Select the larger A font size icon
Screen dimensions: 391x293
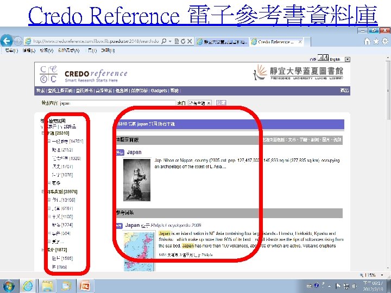(x=326, y=58)
